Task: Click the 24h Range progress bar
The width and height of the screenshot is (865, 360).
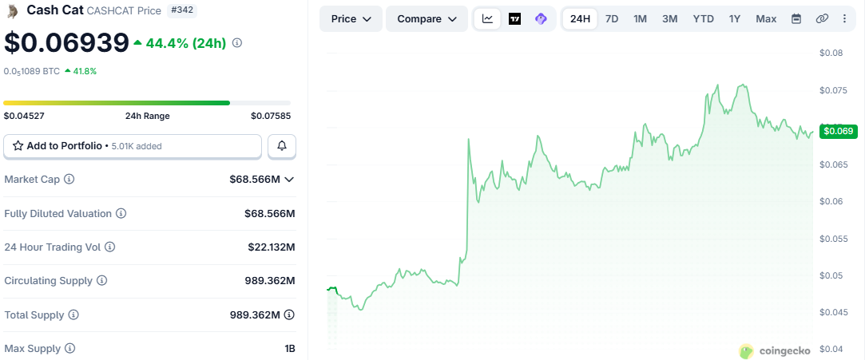Action: pos(147,103)
